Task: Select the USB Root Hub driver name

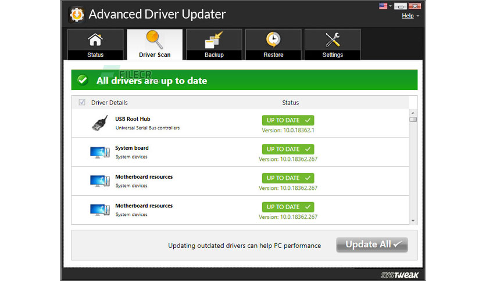Action: (x=133, y=119)
